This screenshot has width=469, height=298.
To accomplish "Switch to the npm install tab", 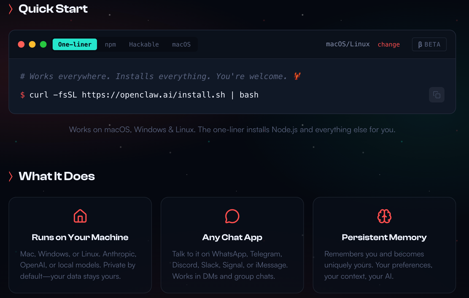I will click(110, 44).
